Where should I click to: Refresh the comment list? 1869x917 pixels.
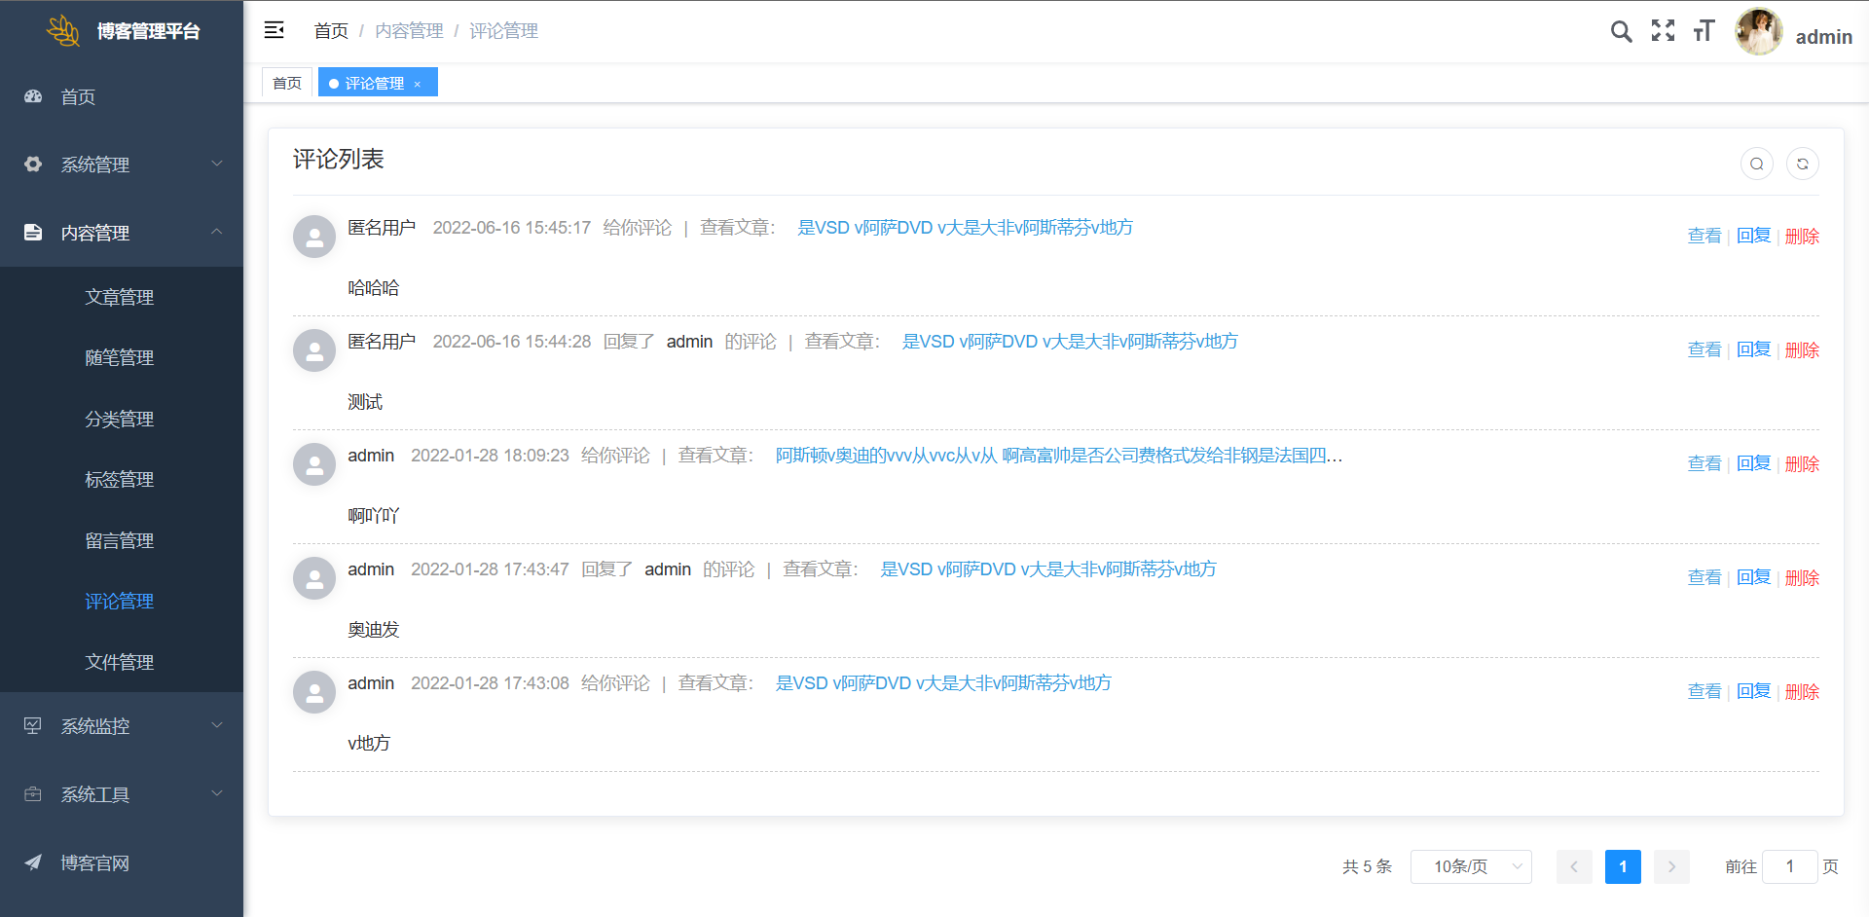pos(1802,164)
